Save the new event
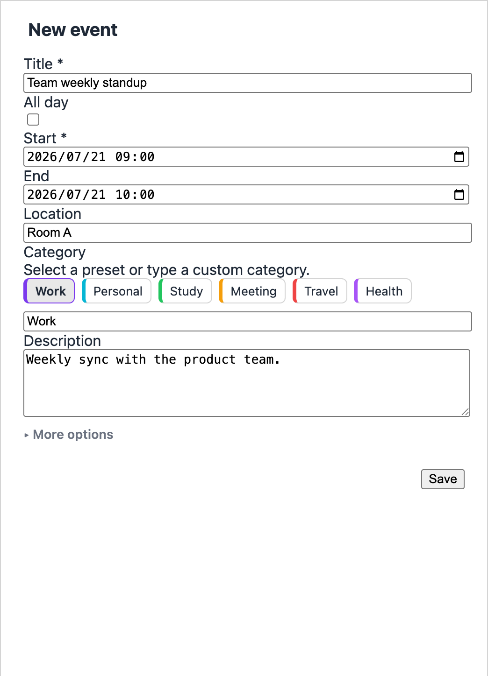This screenshot has width=488, height=676. [x=443, y=479]
